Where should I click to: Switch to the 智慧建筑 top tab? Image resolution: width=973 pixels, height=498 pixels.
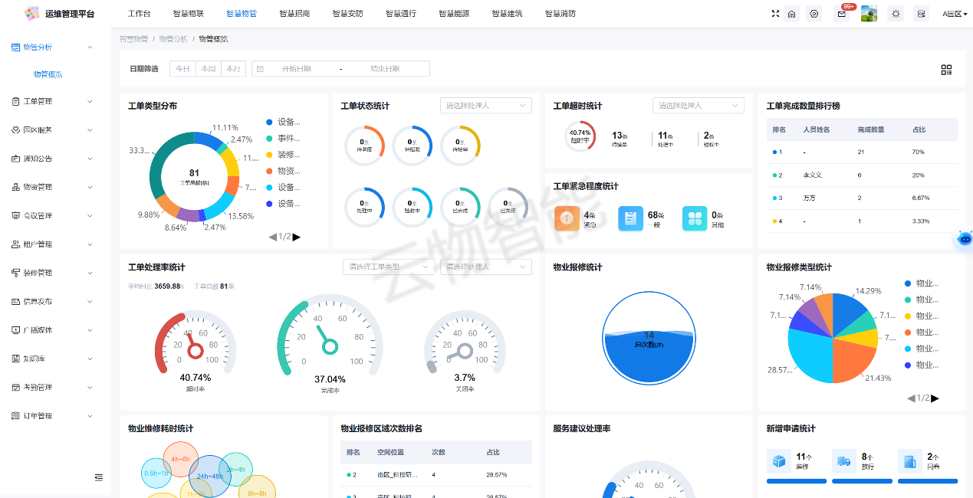pyautogui.click(x=507, y=14)
